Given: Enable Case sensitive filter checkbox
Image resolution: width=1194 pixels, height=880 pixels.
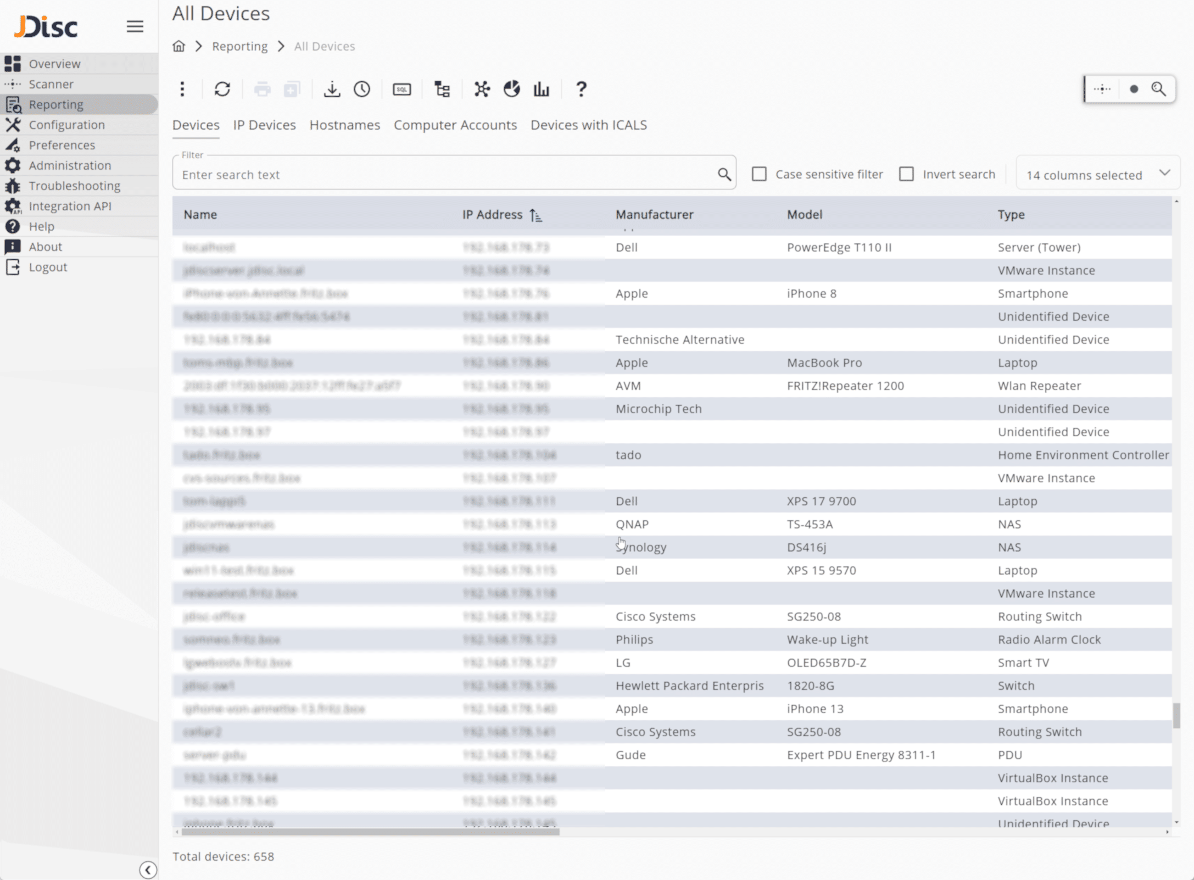Looking at the screenshot, I should [759, 174].
